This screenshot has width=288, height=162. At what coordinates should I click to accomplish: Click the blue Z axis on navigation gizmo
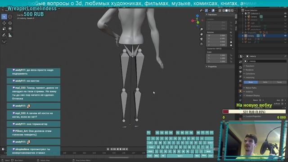click(198, 16)
